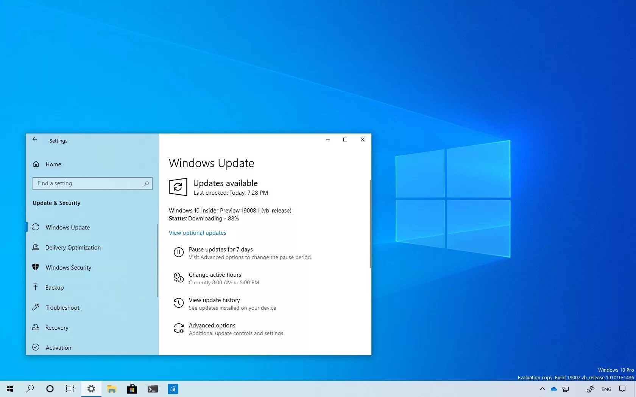Click Windows 10 Insider Preview 19008.1 text
The height and width of the screenshot is (397, 636).
[x=230, y=211]
